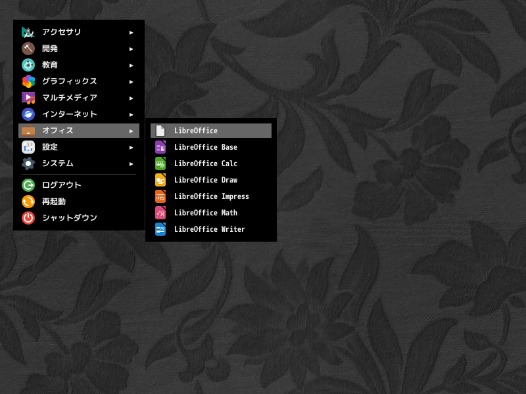Click the アクセサリ category icon
The height and width of the screenshot is (394, 526).
point(28,32)
